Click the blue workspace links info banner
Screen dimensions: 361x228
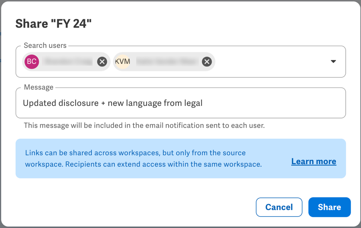181,158
